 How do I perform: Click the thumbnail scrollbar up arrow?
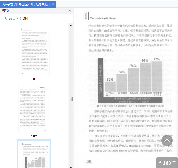pyautogui.click(x=71, y=25)
